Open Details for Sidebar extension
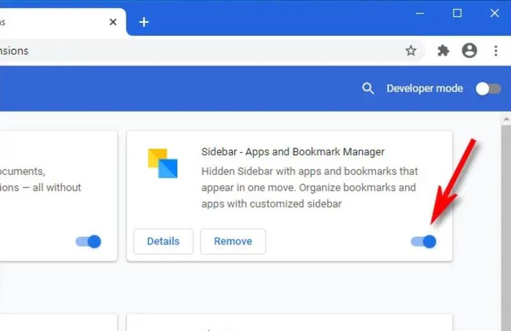511x331 pixels. (x=163, y=242)
